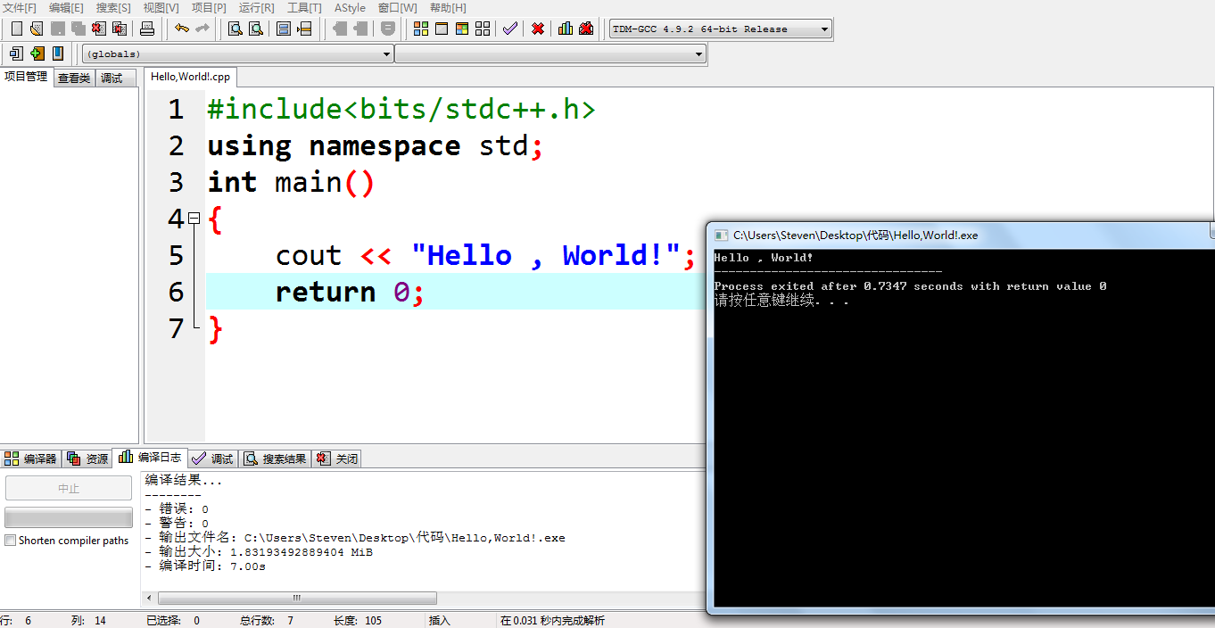Click the Toggle bookmark green plus icon
Image resolution: width=1215 pixels, height=628 pixels.
(37, 54)
